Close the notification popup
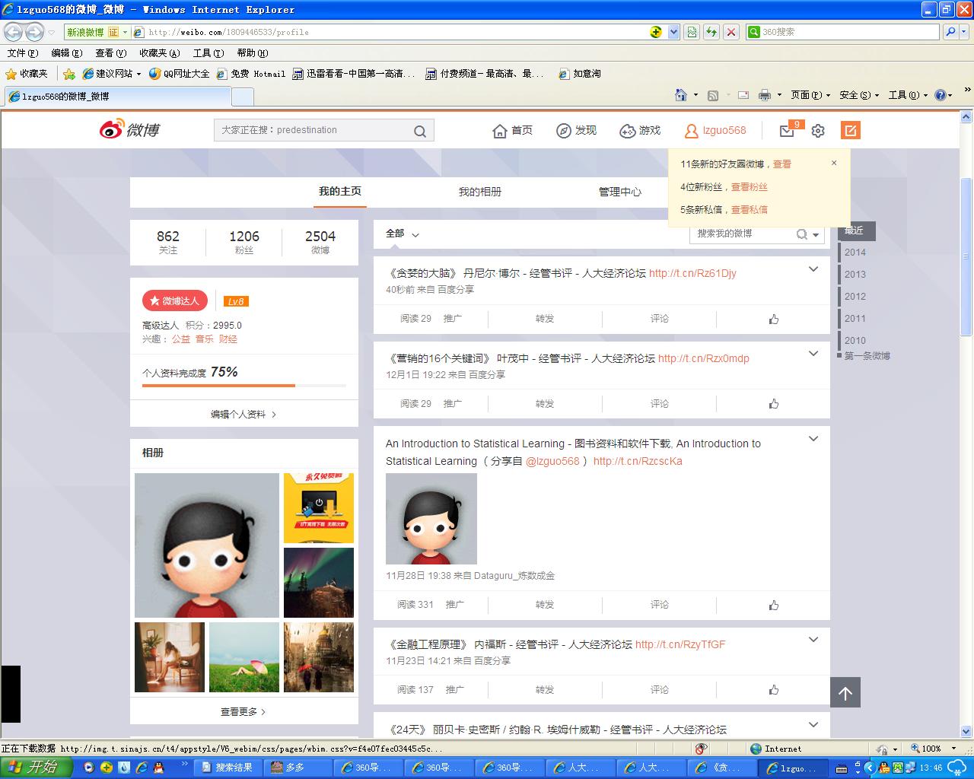 [x=834, y=163]
